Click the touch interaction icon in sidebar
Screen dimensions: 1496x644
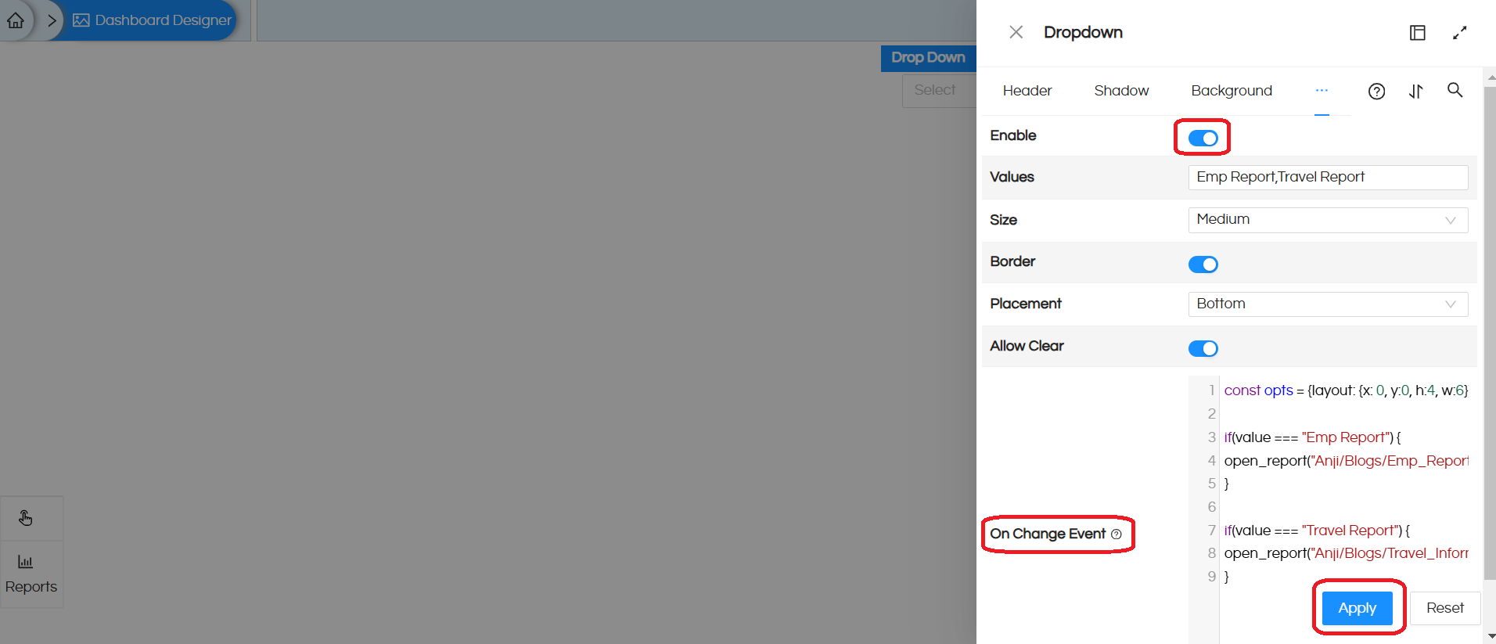pyautogui.click(x=26, y=518)
